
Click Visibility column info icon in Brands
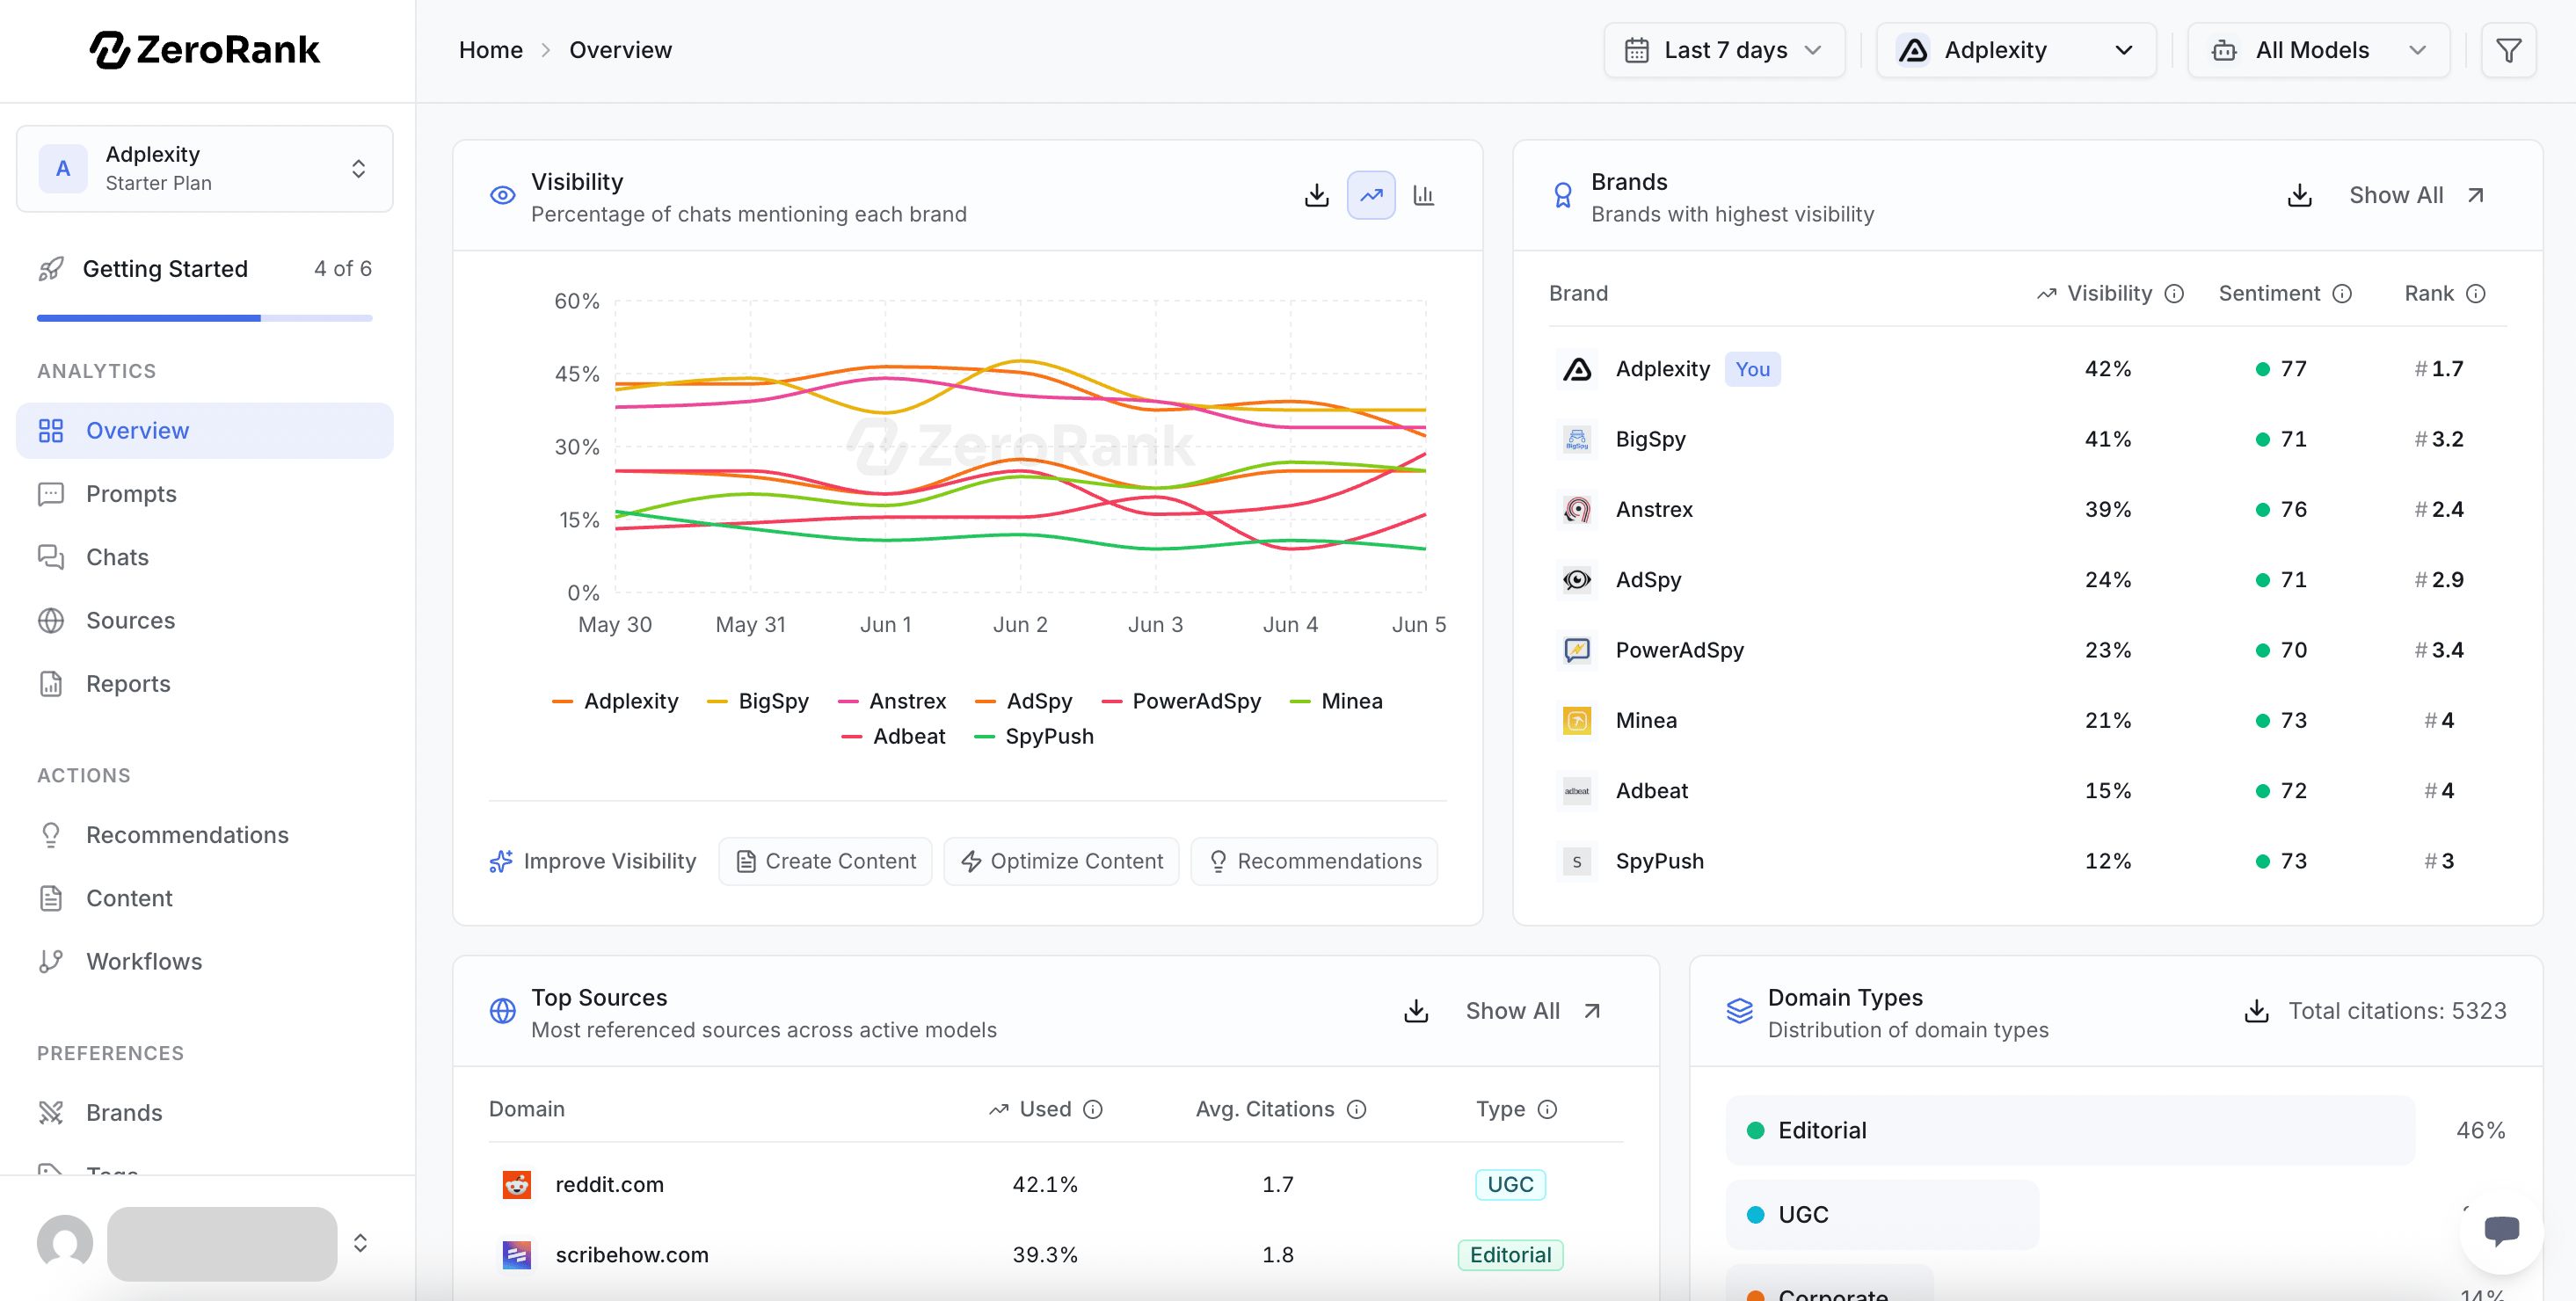point(2173,294)
